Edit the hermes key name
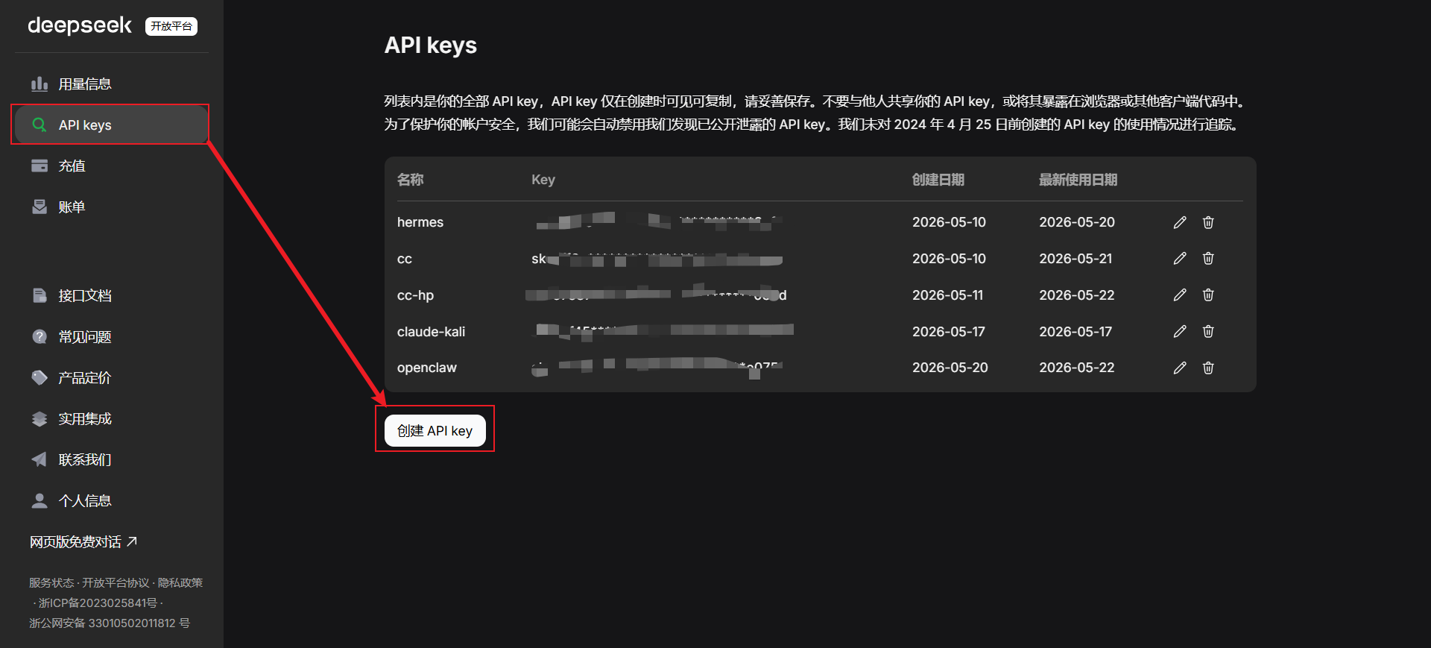1431x648 pixels. pos(1180,222)
